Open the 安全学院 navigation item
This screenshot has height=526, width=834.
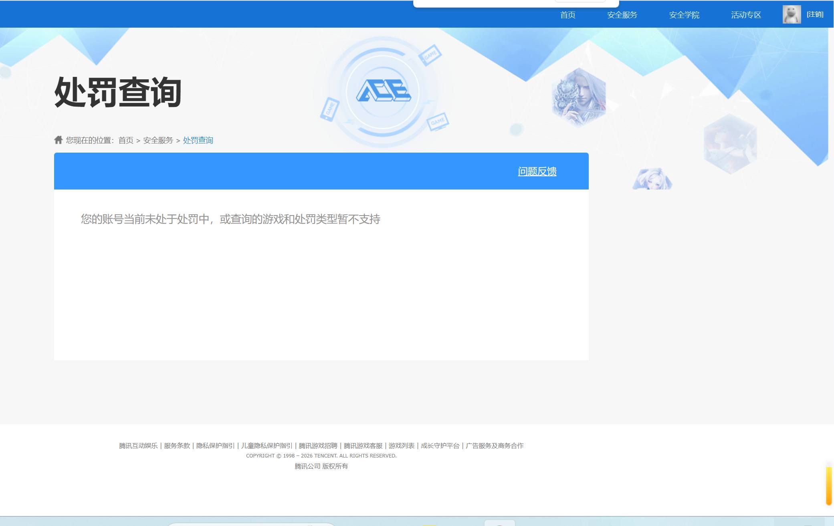tap(684, 15)
